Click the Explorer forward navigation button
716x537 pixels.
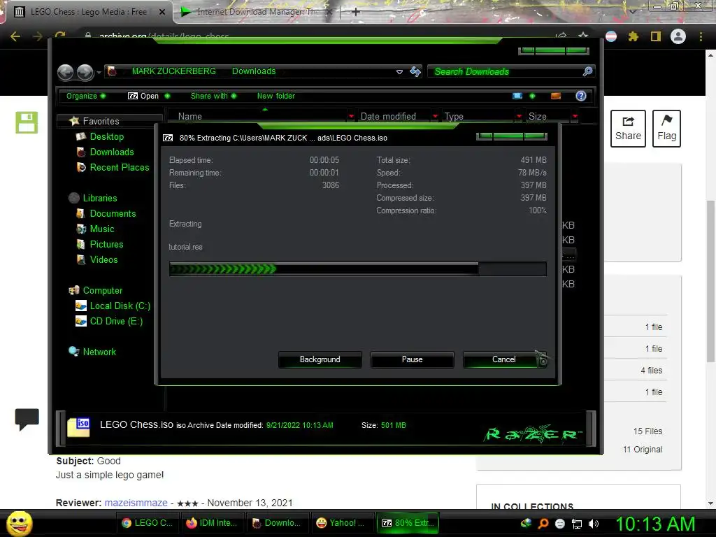pos(85,72)
